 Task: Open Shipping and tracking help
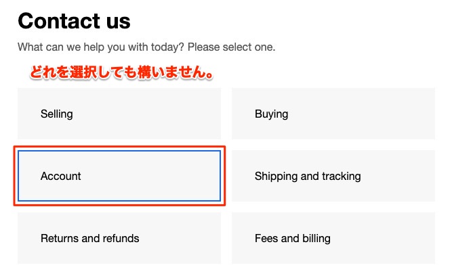pyautogui.click(x=333, y=176)
